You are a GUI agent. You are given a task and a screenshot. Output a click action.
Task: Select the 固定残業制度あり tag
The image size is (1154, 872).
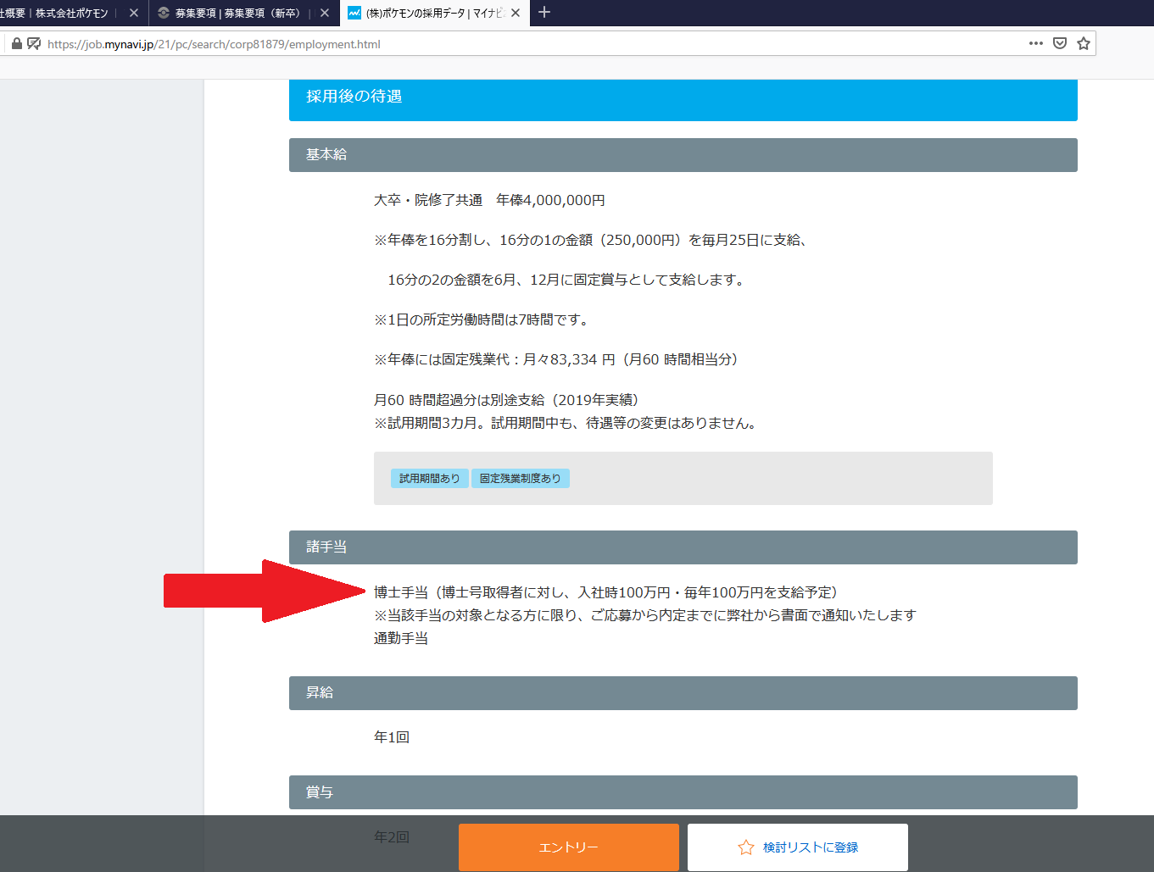(520, 477)
